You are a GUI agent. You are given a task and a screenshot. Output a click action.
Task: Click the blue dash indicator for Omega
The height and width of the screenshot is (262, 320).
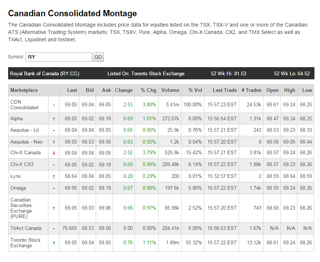pyautogui.click(x=54, y=188)
